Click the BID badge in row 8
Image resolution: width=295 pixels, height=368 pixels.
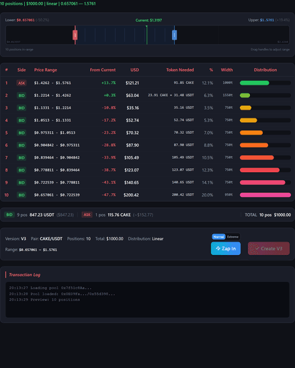pyautogui.click(x=22, y=170)
